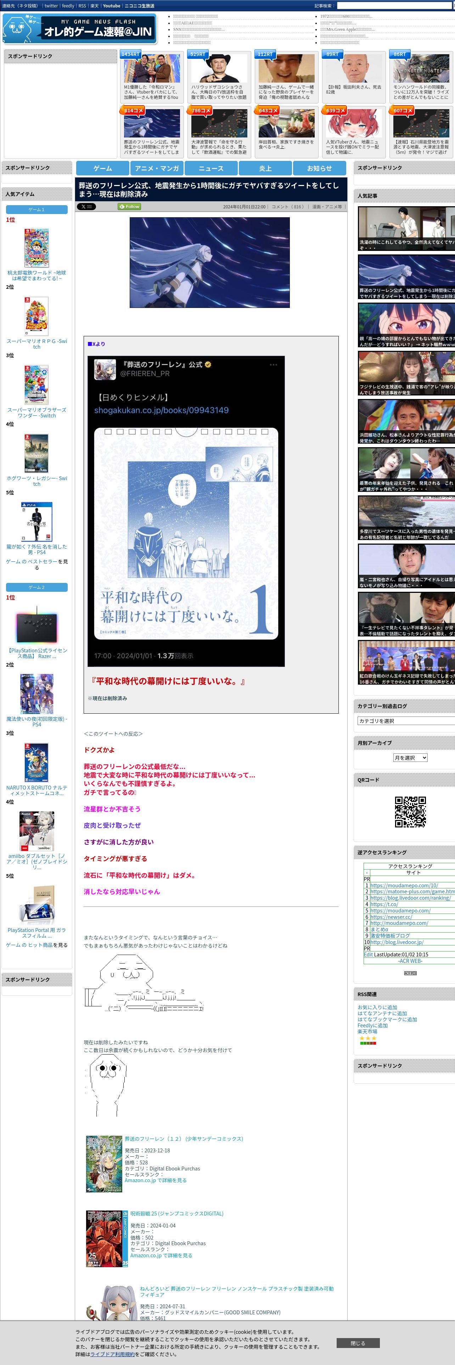The image size is (455, 1365).
Task: Open the 龍が如く7外伝 PS4 cover
Action: [36, 521]
